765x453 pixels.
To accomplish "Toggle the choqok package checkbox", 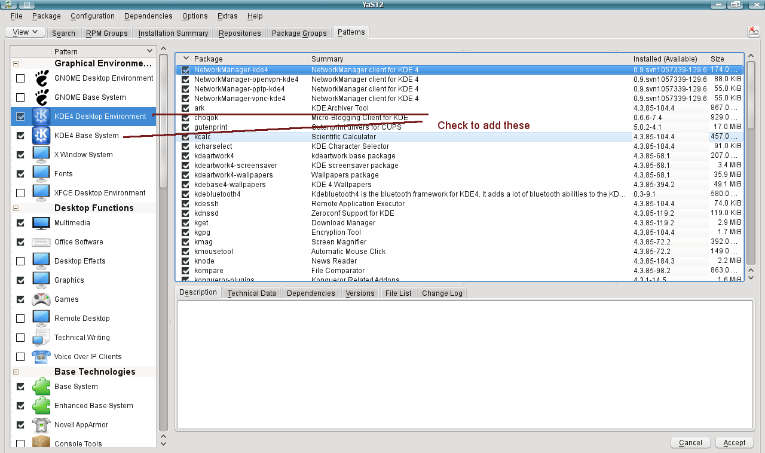I will (186, 118).
